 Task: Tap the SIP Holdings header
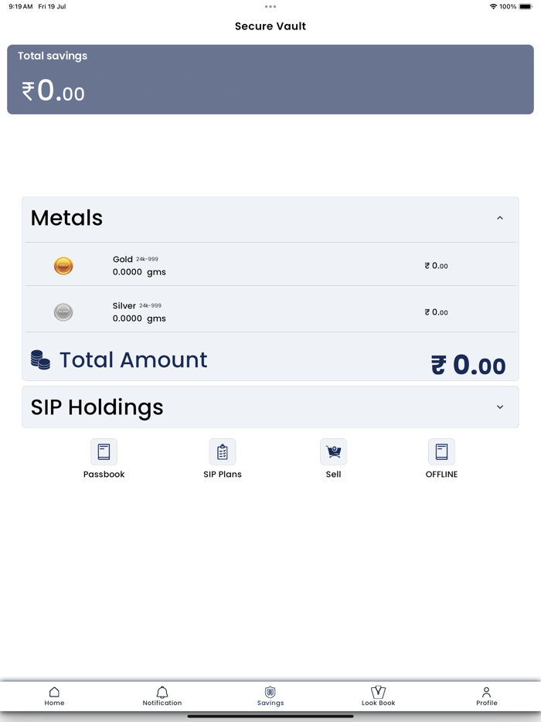point(97,407)
